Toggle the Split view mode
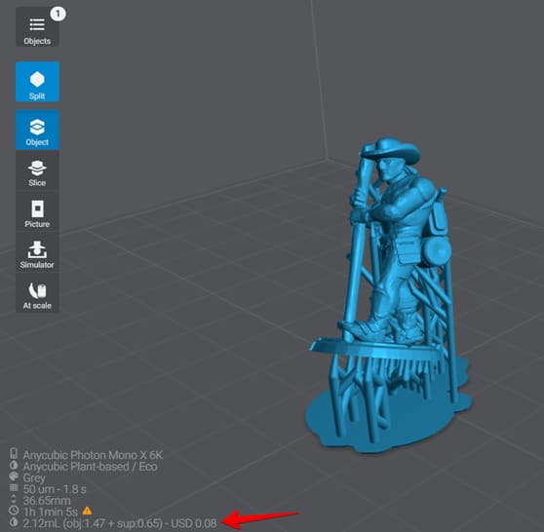 37,82
